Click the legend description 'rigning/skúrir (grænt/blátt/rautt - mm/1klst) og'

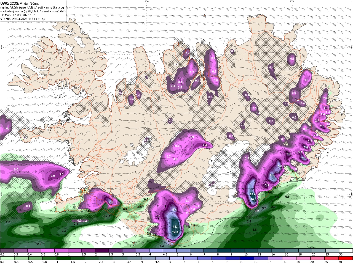point(33,7)
